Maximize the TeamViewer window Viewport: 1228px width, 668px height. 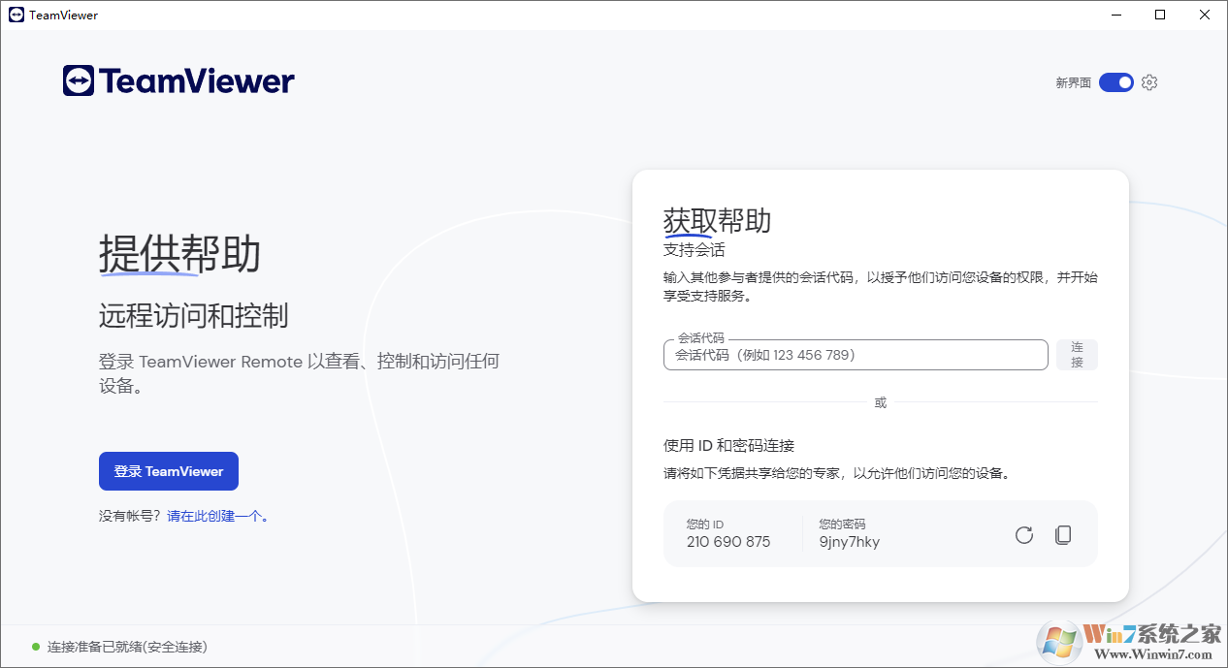1160,15
